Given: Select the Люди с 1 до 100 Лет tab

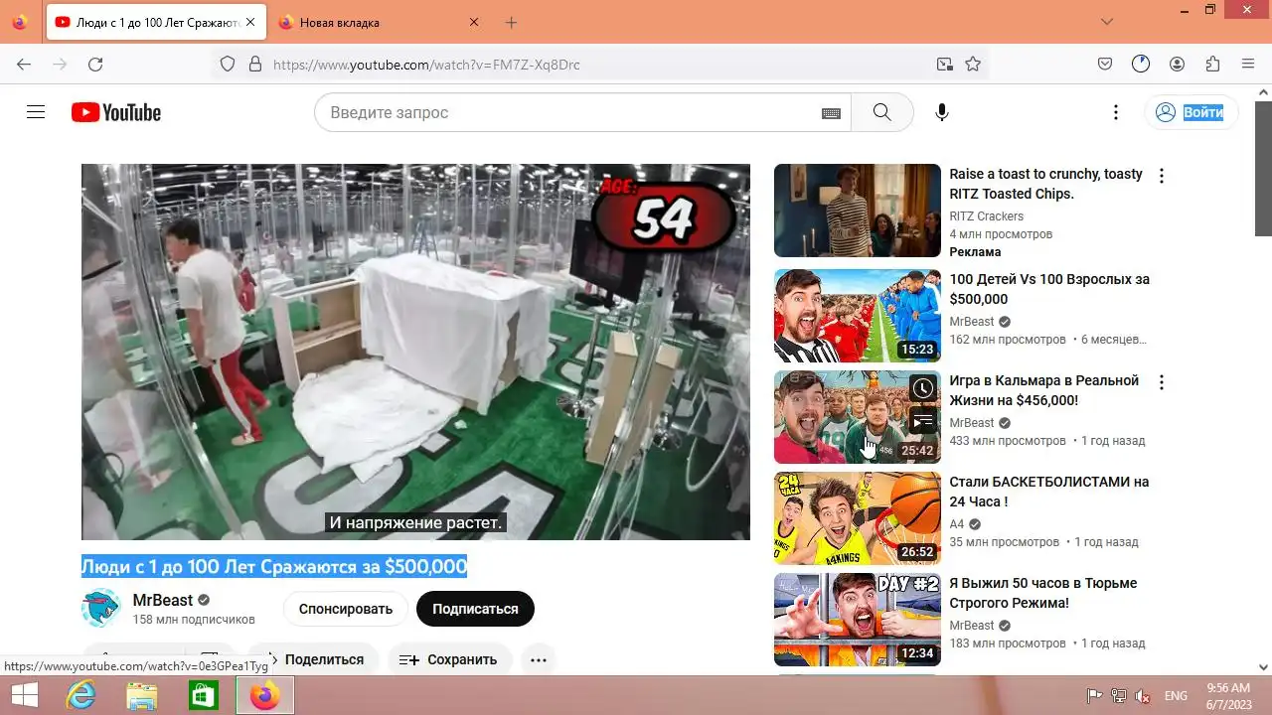Looking at the screenshot, I should [156, 22].
